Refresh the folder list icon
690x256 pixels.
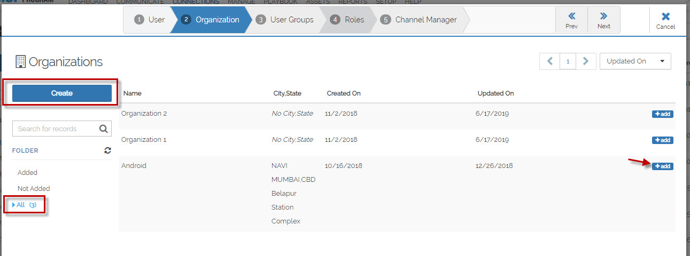[x=107, y=150]
